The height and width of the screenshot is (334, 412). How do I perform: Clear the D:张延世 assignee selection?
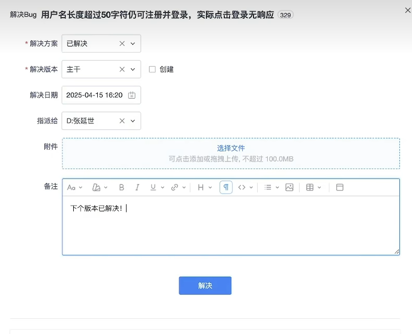pyautogui.click(x=122, y=121)
